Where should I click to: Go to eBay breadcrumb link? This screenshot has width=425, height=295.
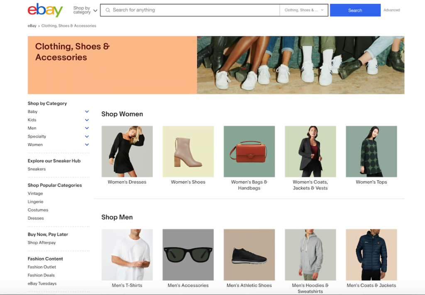point(32,26)
